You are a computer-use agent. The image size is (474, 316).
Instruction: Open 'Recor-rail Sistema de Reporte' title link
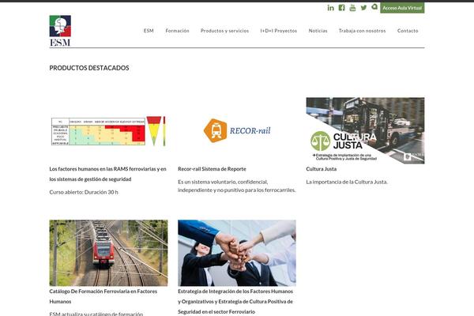click(x=212, y=169)
